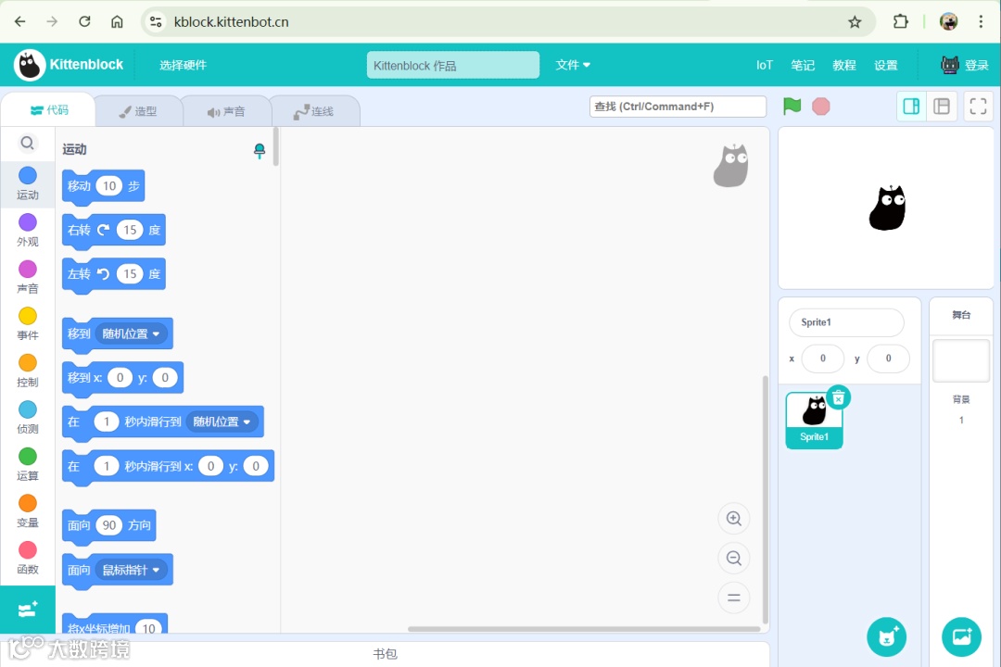1001x667 pixels.
Task: Select the 声音 sound category
Action: click(x=28, y=277)
